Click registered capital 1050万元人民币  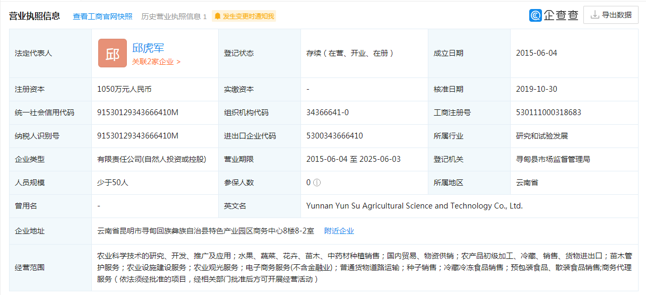pyautogui.click(x=124, y=89)
